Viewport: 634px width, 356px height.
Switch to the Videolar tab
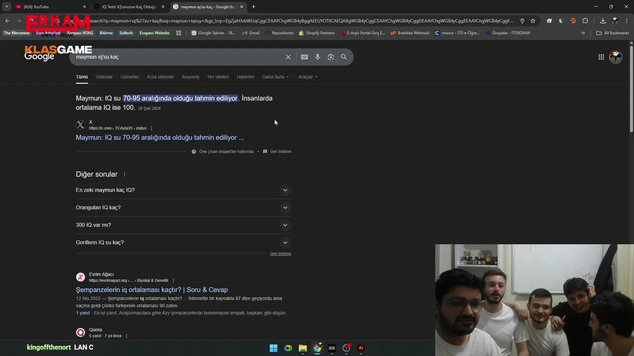click(104, 77)
